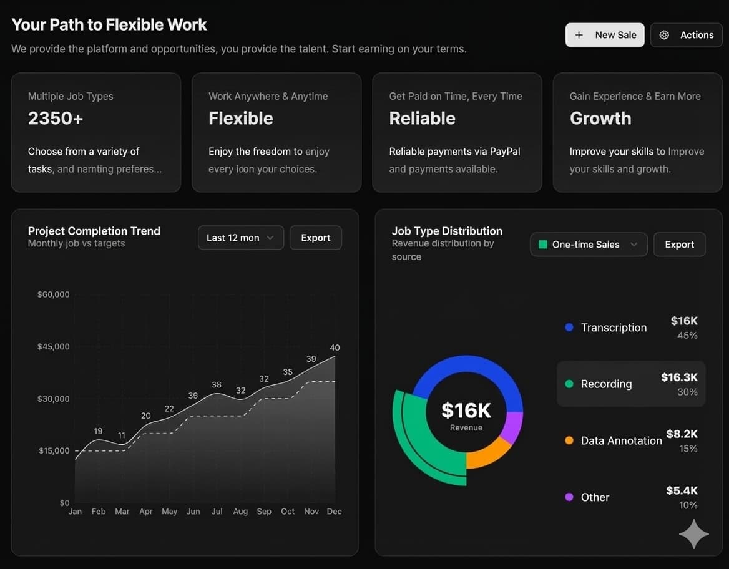This screenshot has height=569, width=729.
Task: Export the Project Completion Trend data
Action: 315,238
